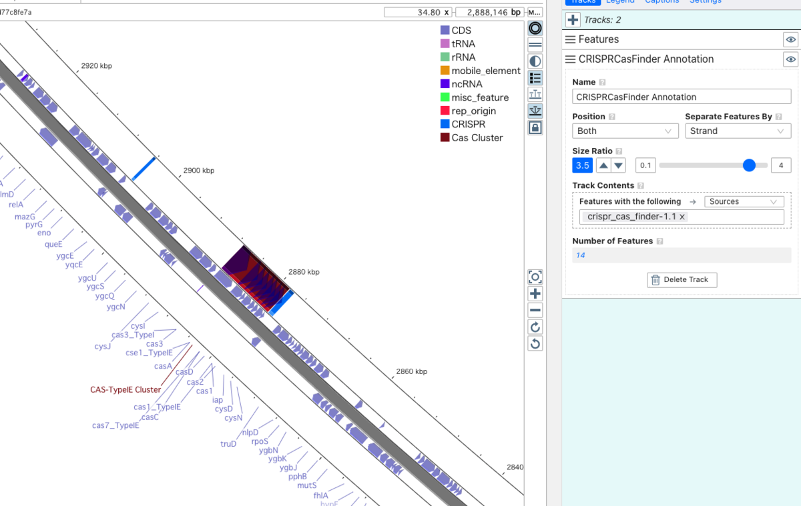Click the cse1_TypeIE gene label

tap(149, 353)
